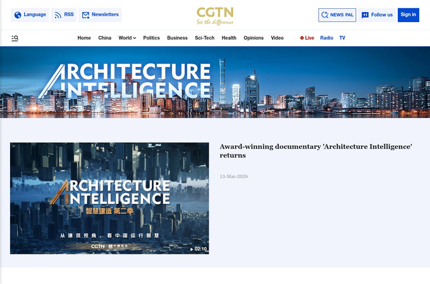Open the Sci-Tech section
This screenshot has height=284, width=430.
click(x=205, y=38)
